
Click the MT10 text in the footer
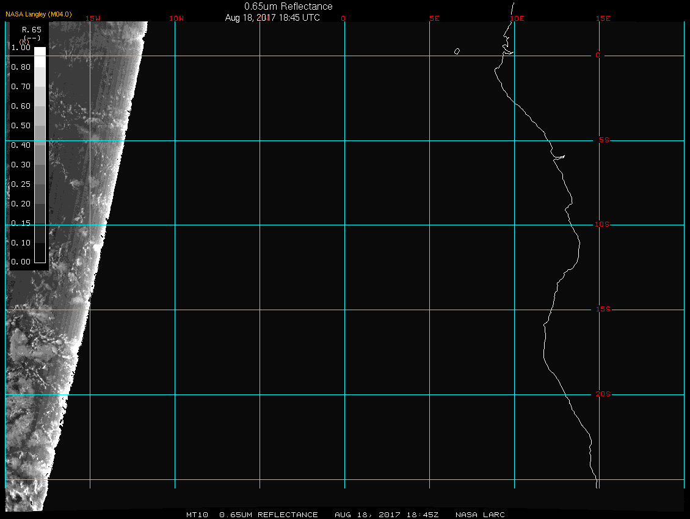click(x=197, y=515)
